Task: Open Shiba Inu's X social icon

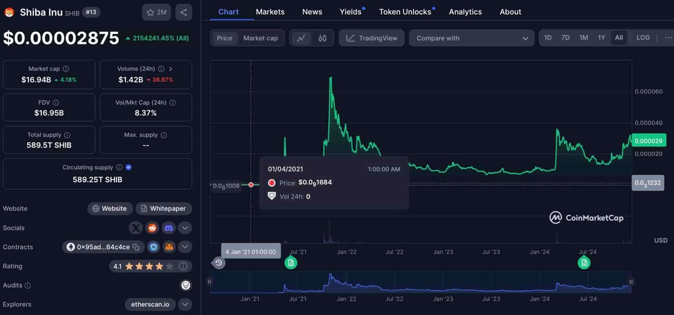Action: coord(135,228)
